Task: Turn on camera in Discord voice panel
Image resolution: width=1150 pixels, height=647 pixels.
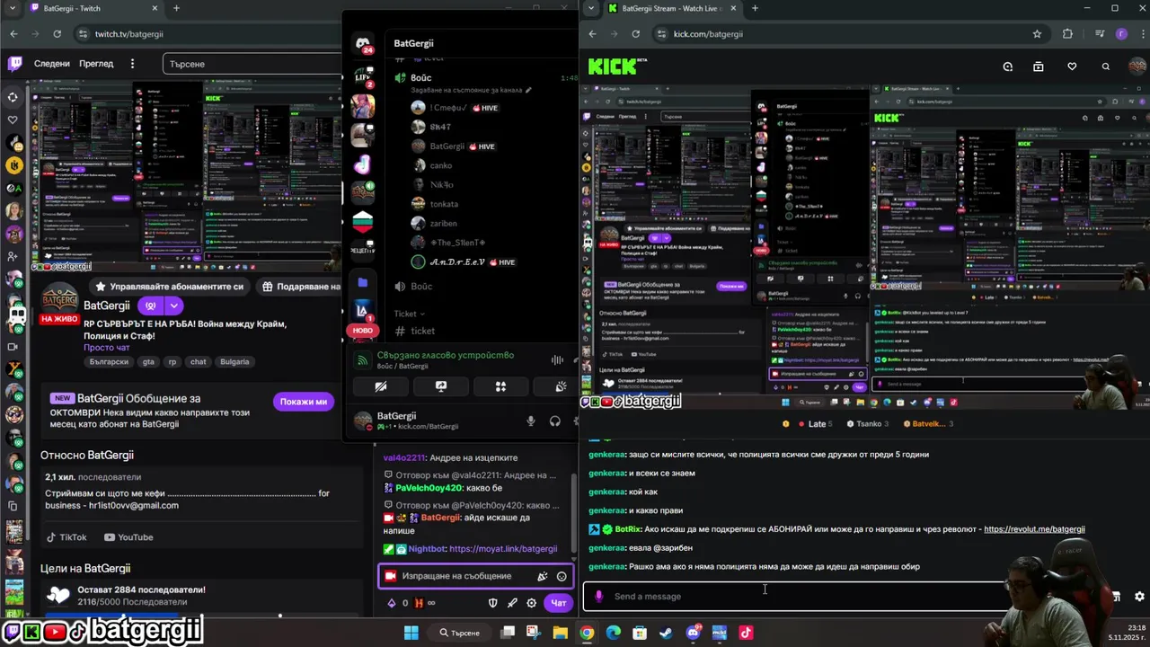Action: tap(381, 386)
